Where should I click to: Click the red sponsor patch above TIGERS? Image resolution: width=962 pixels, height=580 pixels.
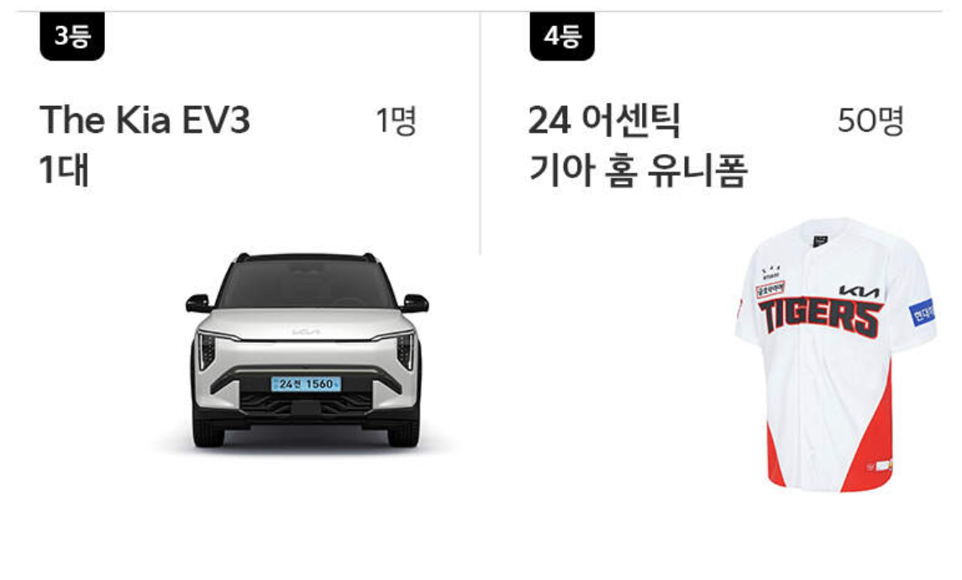[x=770, y=290]
